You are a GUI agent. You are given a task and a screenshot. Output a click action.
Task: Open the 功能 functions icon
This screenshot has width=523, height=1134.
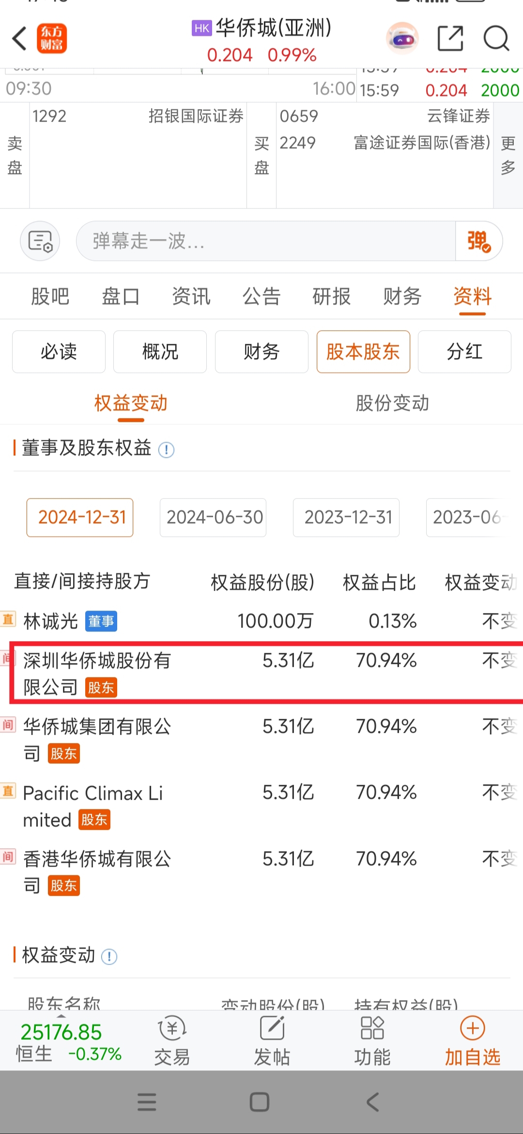372,1041
